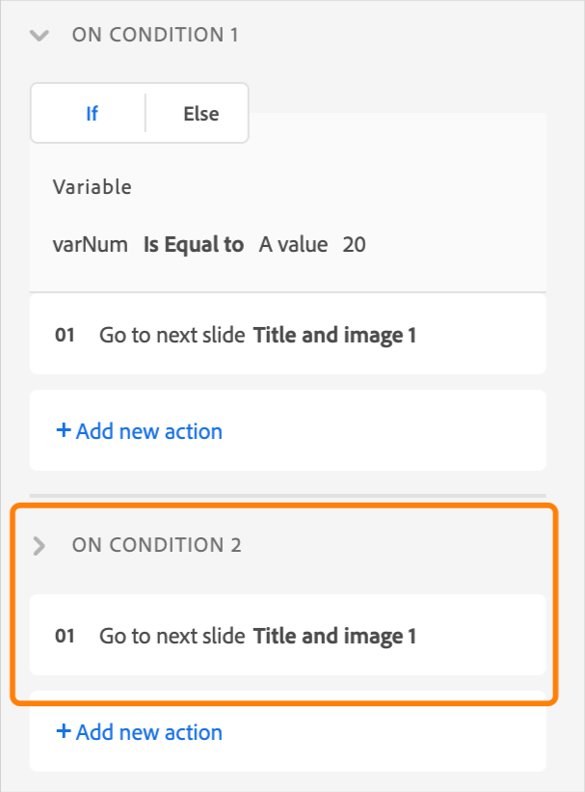The height and width of the screenshot is (792, 585).
Task: Select the If tab
Action: (92, 114)
